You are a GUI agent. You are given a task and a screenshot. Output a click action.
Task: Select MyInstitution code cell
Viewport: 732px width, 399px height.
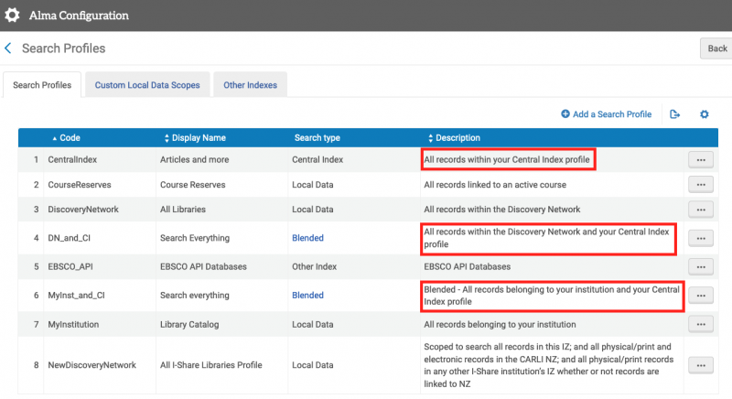click(73, 324)
